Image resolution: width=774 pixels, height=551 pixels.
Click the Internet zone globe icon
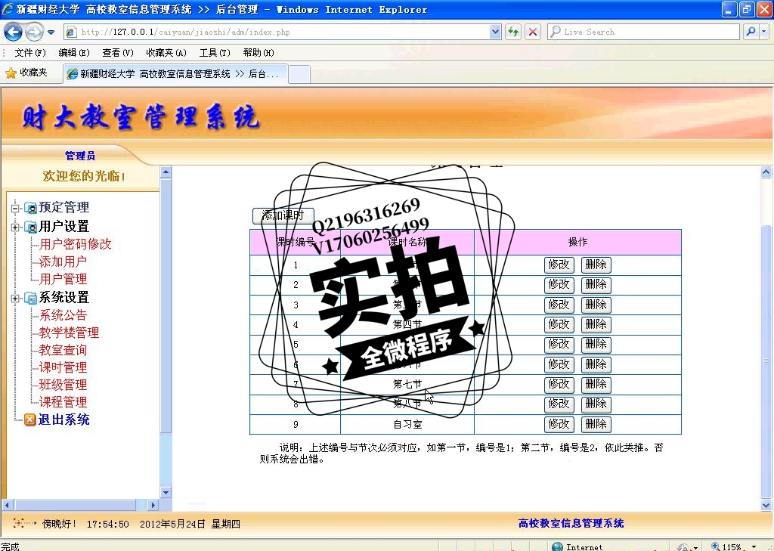pos(557,546)
